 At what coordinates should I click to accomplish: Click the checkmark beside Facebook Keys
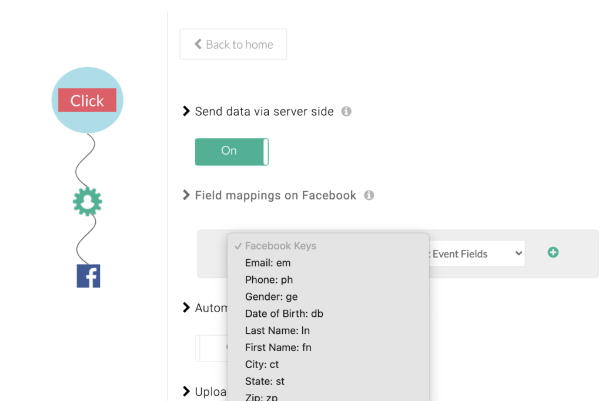(238, 245)
